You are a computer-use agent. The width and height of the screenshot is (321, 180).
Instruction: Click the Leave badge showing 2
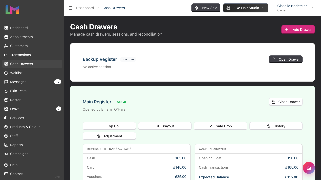click(59, 109)
